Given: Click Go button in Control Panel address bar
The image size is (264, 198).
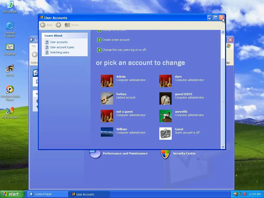Looking at the screenshot, I should (x=228, y=63).
